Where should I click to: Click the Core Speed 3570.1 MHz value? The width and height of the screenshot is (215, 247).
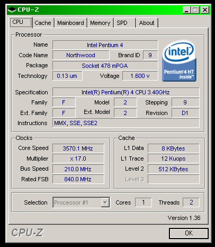pos(78,148)
